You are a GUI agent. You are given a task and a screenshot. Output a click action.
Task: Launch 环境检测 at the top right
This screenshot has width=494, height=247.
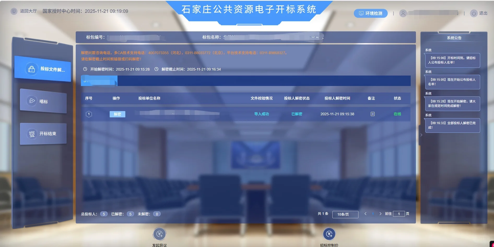pyautogui.click(x=370, y=13)
